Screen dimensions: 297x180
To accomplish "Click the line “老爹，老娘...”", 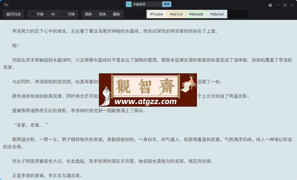I will pos(31,125).
